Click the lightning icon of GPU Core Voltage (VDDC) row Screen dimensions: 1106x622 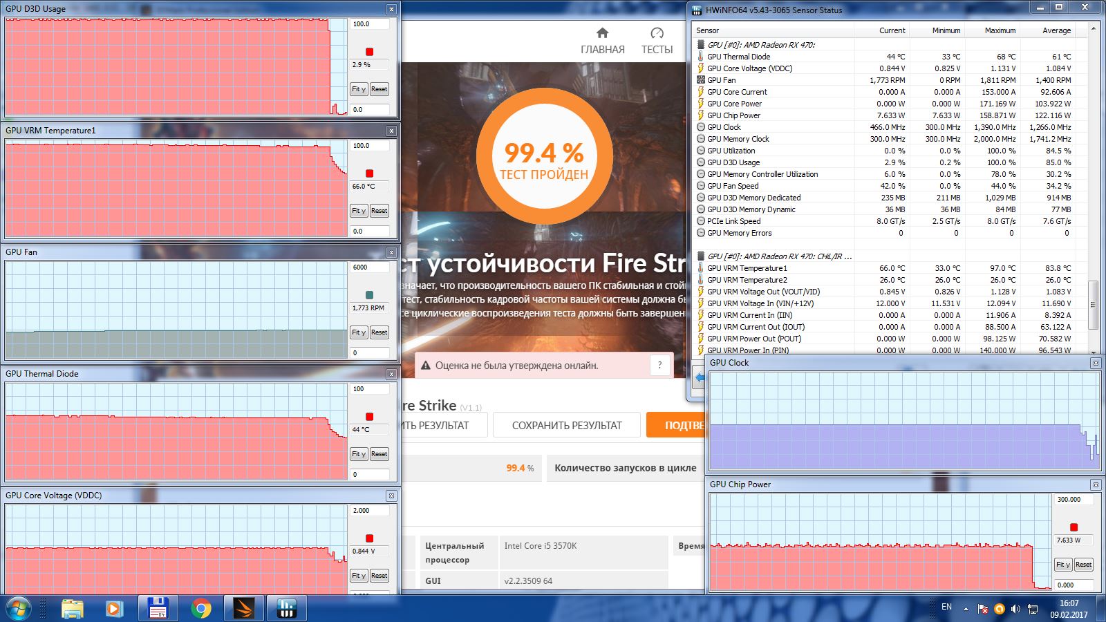tap(700, 68)
